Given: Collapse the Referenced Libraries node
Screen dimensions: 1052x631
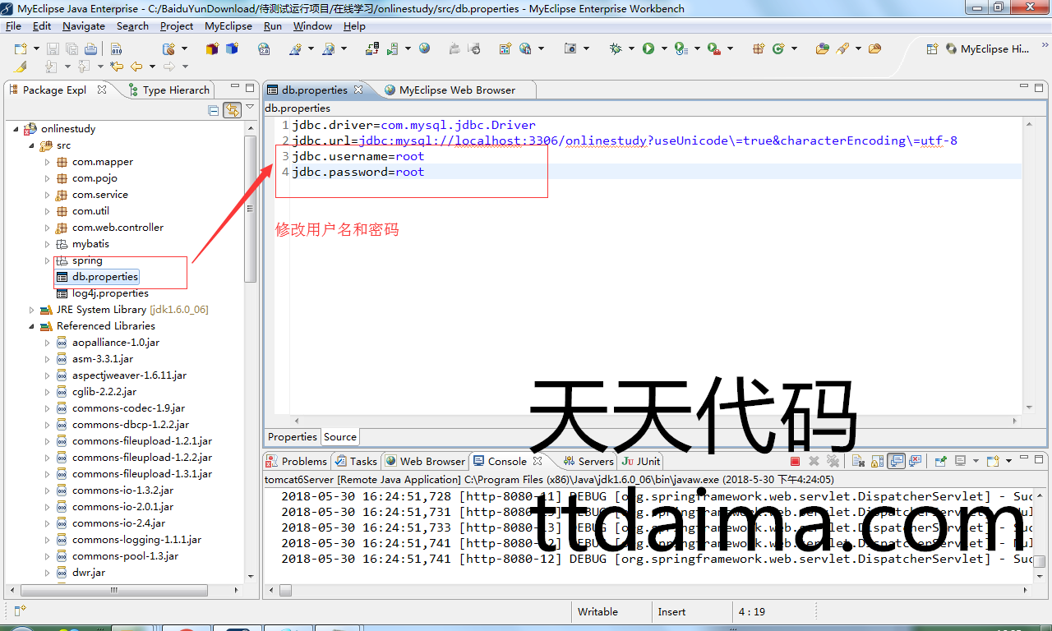Looking at the screenshot, I should pyautogui.click(x=32, y=326).
